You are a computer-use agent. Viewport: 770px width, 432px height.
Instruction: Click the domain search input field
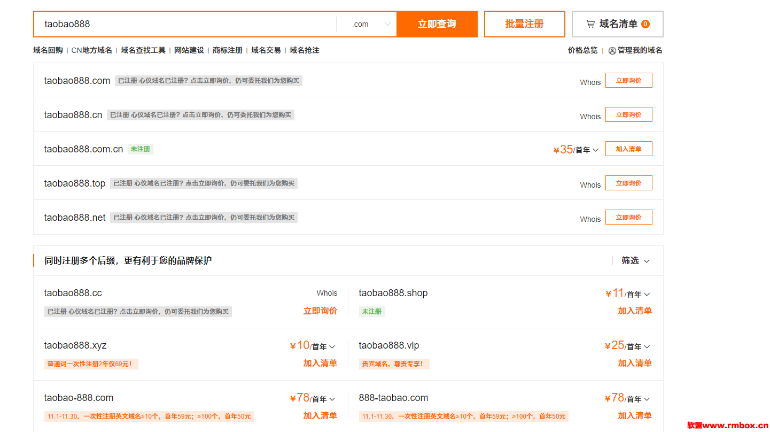pos(185,24)
